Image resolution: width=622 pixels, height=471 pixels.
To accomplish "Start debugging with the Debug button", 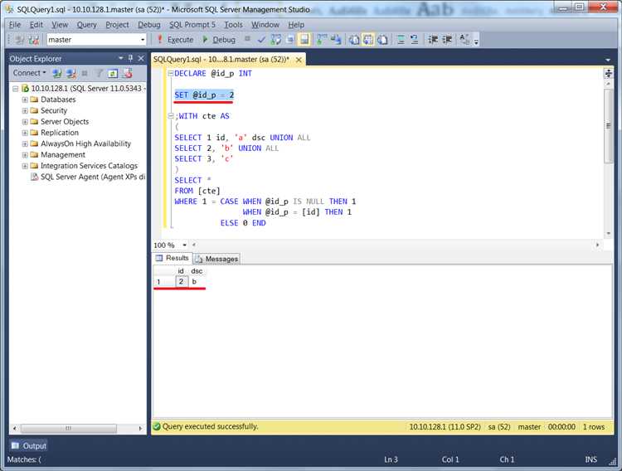I will click(x=219, y=40).
